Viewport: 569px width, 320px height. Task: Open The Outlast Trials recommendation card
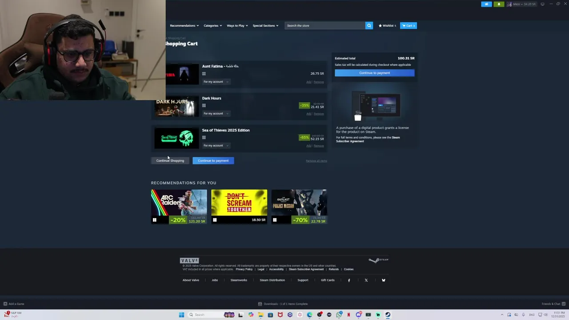click(x=299, y=207)
